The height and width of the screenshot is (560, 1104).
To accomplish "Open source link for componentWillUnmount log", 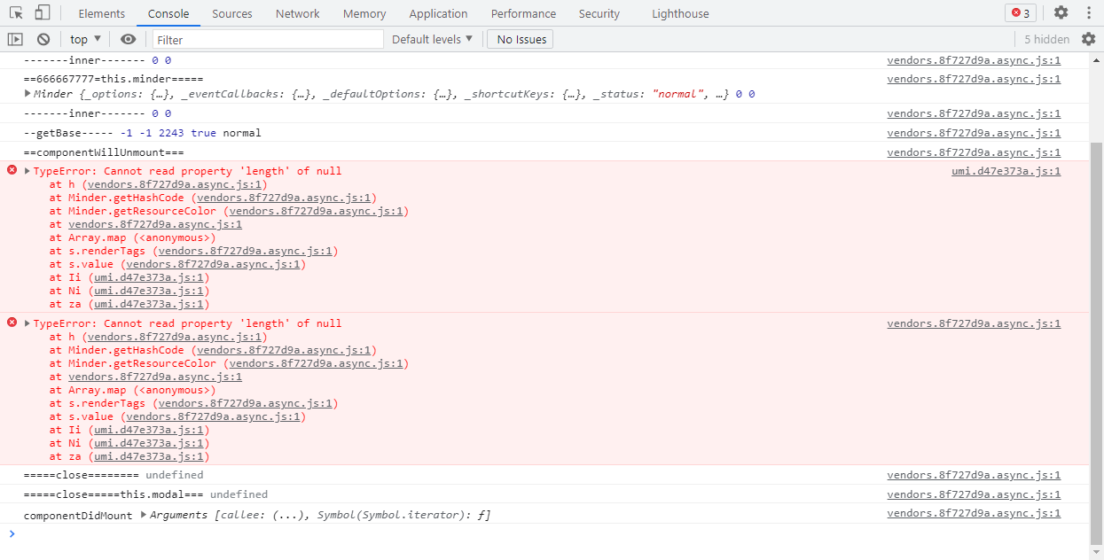I will pyautogui.click(x=974, y=152).
